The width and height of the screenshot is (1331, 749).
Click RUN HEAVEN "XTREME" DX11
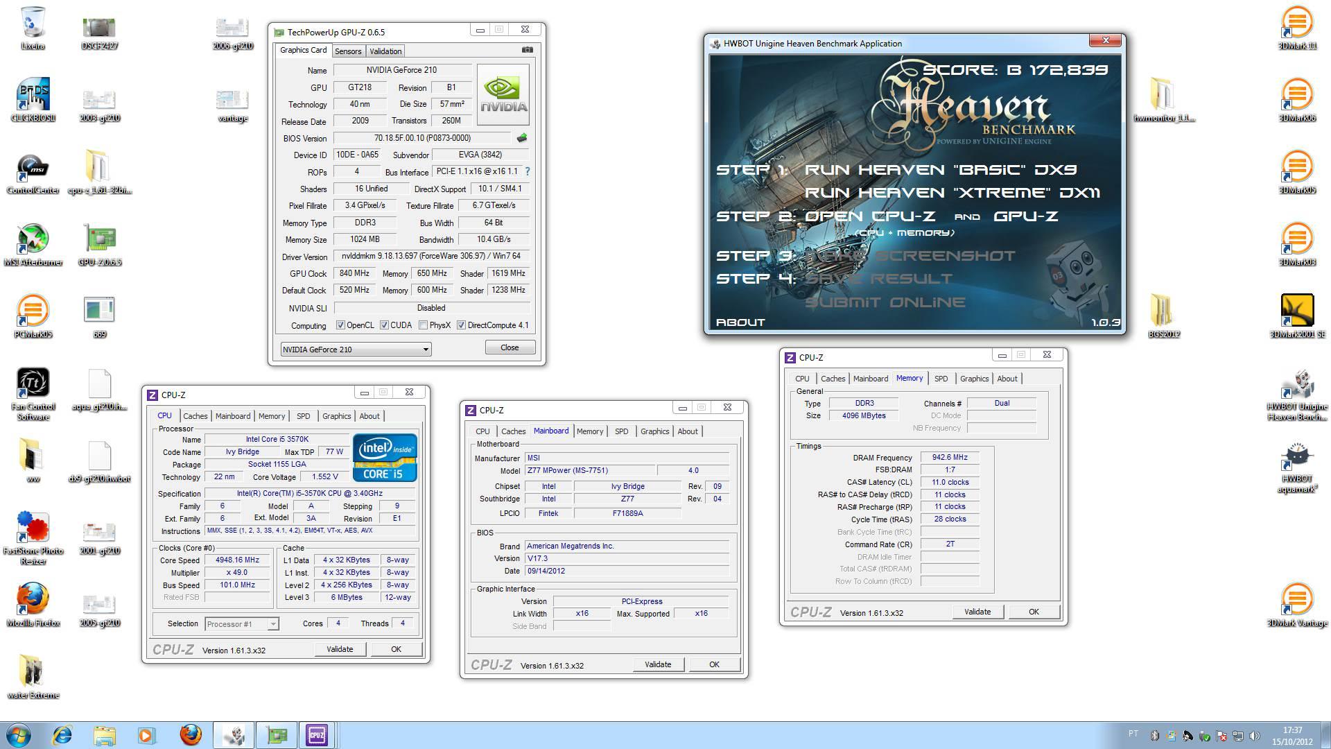pos(952,193)
